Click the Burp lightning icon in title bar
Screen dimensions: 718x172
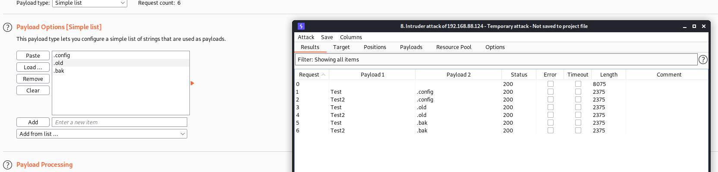pyautogui.click(x=301, y=26)
